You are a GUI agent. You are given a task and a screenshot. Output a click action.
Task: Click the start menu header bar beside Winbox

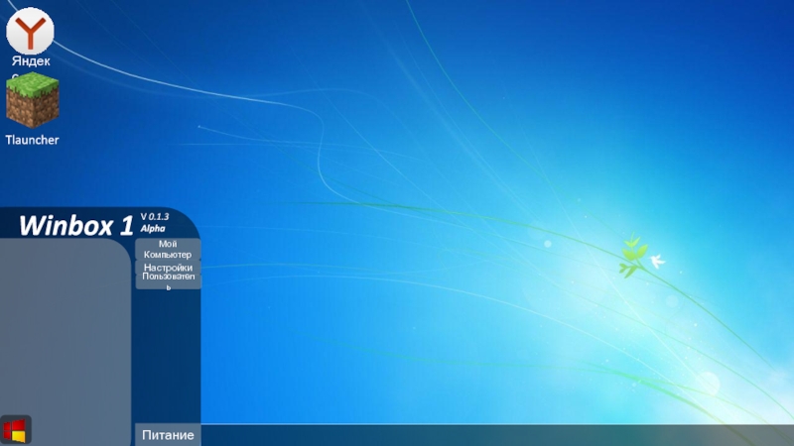pyautogui.click(x=185, y=222)
